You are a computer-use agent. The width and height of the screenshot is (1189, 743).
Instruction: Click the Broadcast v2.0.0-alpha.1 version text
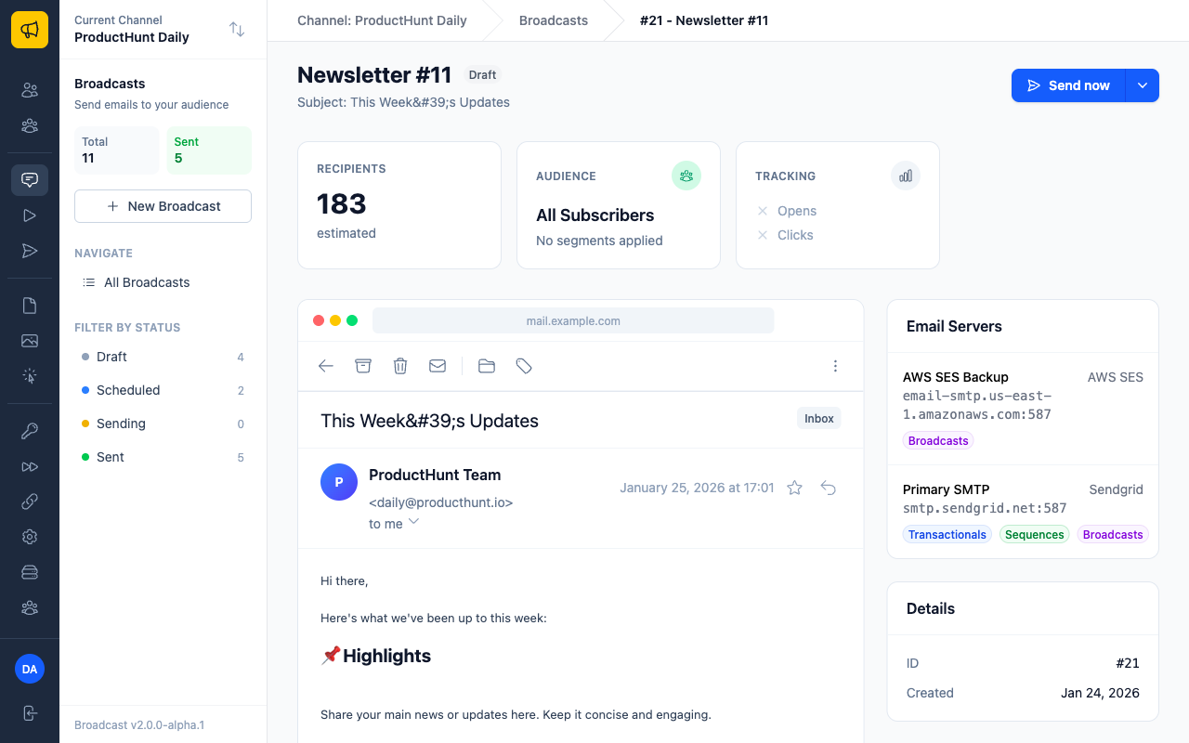tap(139, 725)
